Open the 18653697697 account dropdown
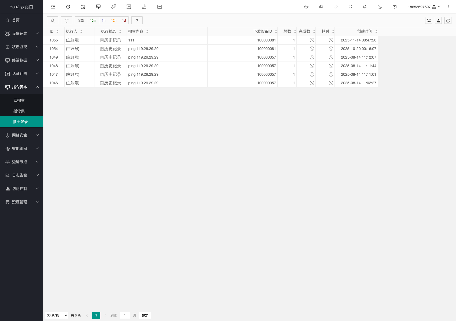Screen dimensions: 456x321 424,7
